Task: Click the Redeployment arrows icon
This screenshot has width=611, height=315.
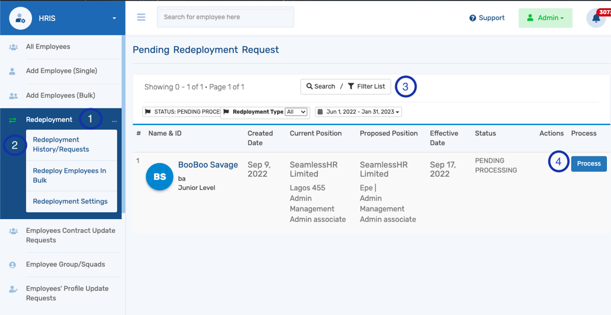Action: click(12, 120)
